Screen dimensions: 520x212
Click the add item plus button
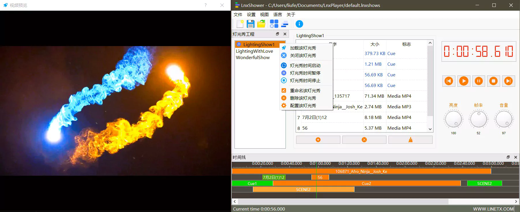coord(318,140)
